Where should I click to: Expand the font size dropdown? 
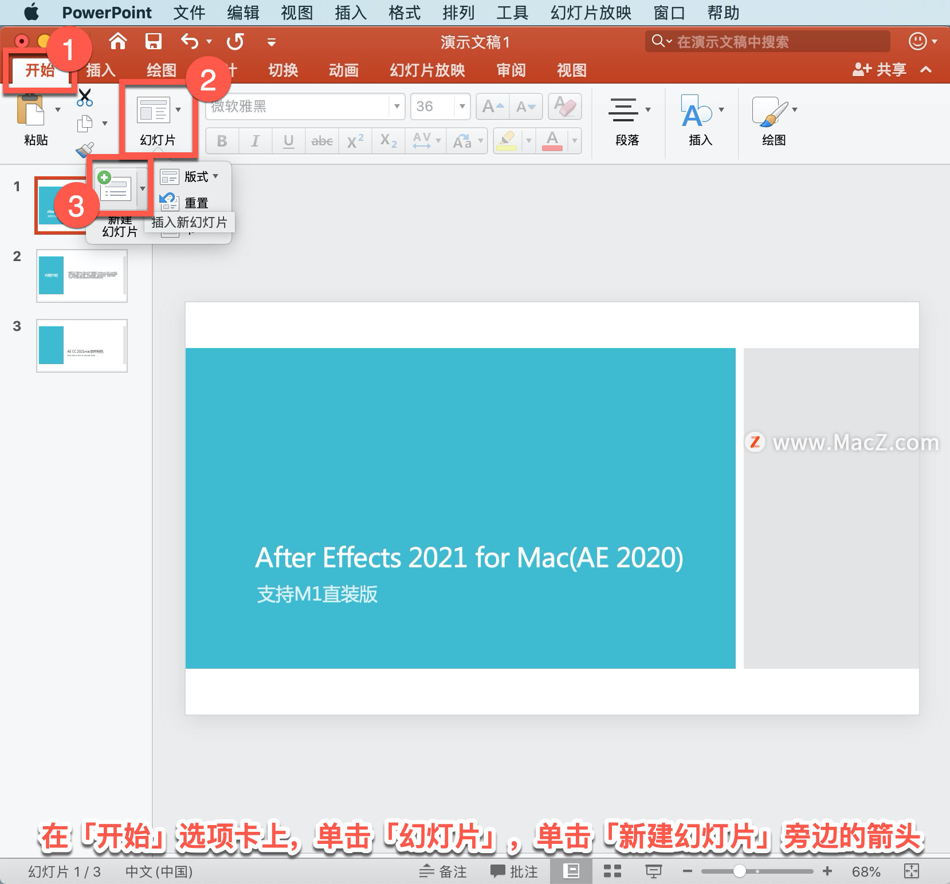(462, 106)
